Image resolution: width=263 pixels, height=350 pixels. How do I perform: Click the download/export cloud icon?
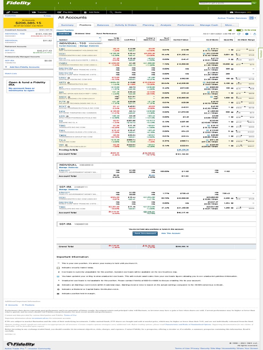coord(254,34)
